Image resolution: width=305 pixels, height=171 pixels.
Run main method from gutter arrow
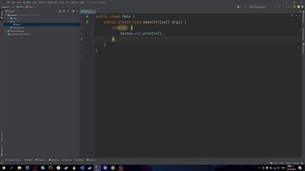87,22
